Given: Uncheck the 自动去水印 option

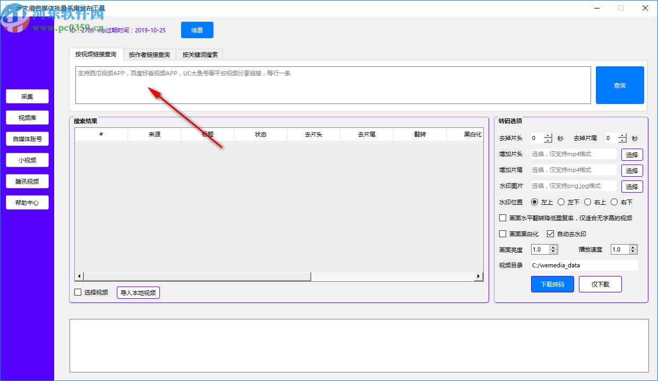Looking at the screenshot, I should click(550, 234).
